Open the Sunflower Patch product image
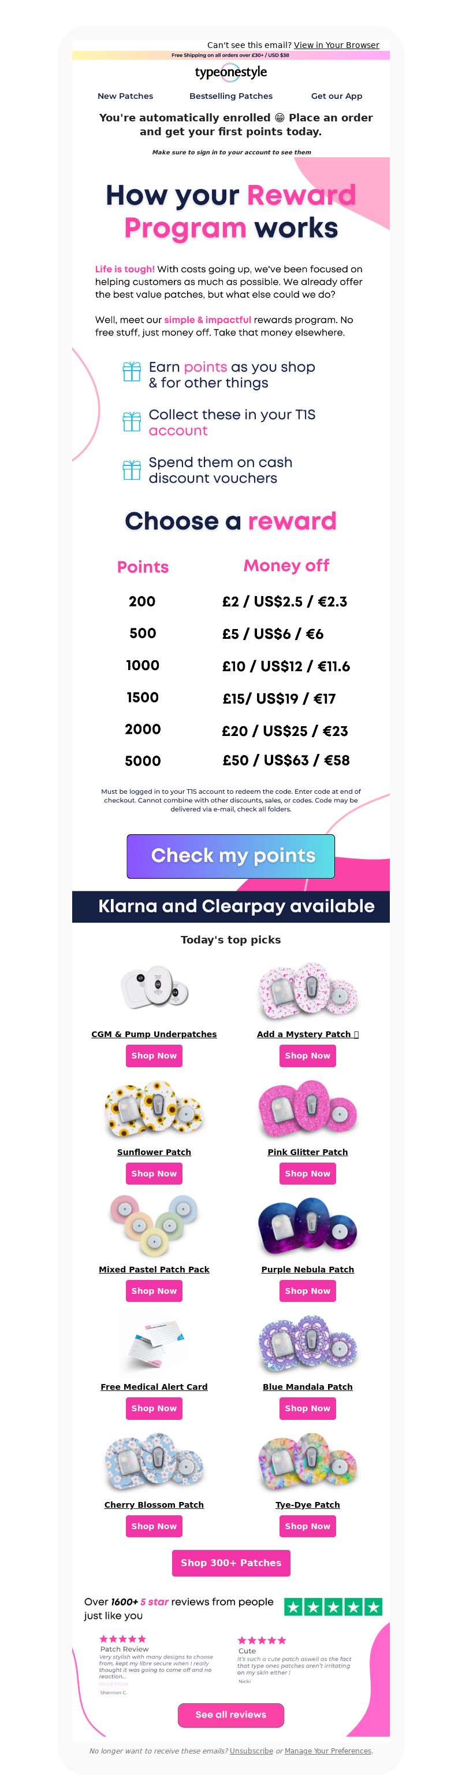Screen dimensions: 462x1787 pyautogui.click(x=154, y=1108)
